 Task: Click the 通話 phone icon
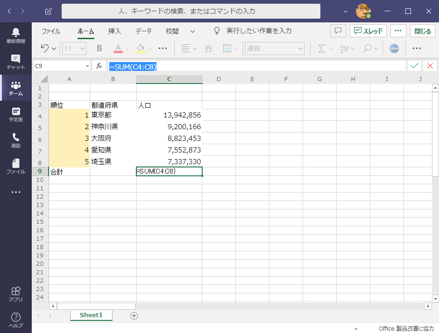coord(16,140)
